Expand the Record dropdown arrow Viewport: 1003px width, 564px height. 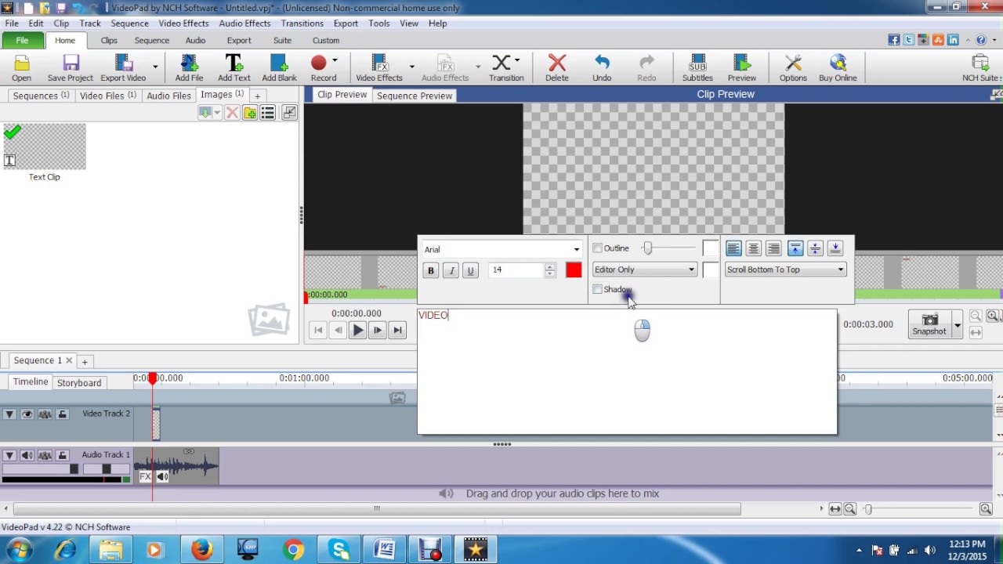[335, 61]
